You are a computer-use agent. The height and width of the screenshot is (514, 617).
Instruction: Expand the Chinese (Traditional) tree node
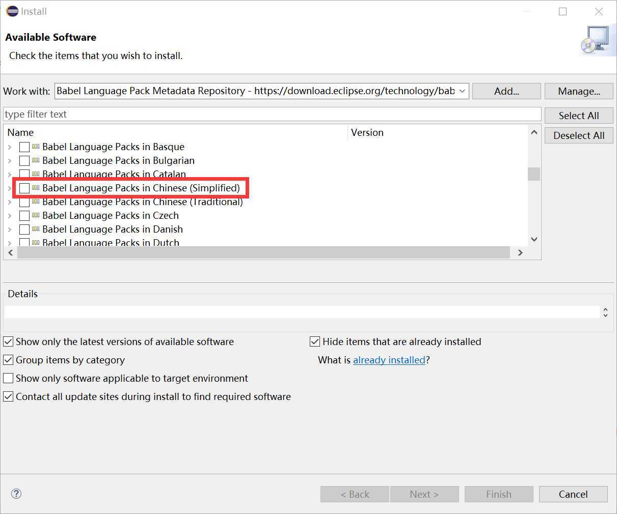pos(10,202)
